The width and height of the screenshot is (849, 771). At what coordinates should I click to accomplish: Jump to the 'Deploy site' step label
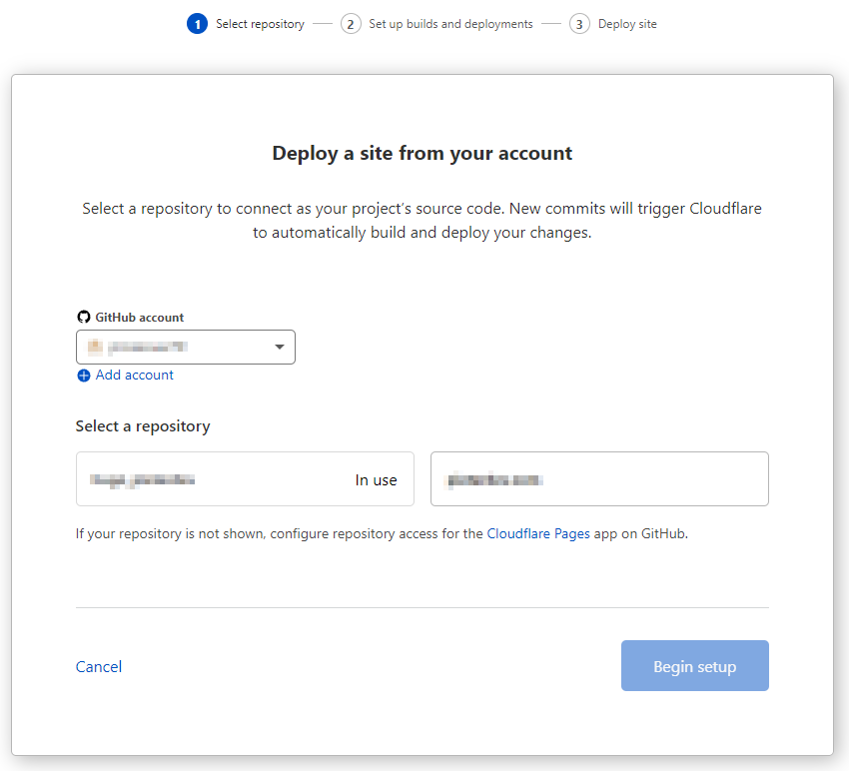[x=627, y=24]
